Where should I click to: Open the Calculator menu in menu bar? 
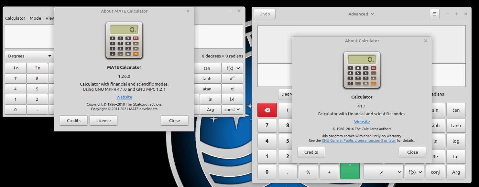click(x=15, y=18)
